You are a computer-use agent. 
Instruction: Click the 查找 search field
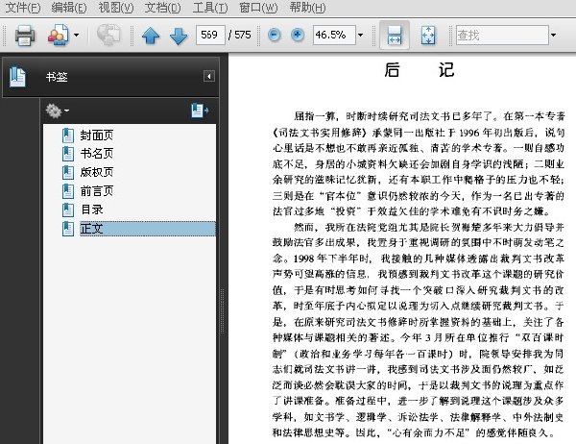click(x=502, y=36)
